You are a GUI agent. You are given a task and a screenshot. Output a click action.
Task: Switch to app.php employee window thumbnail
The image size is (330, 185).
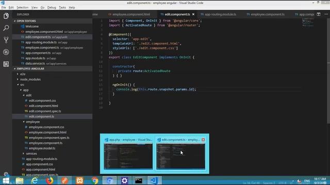tap(128, 156)
